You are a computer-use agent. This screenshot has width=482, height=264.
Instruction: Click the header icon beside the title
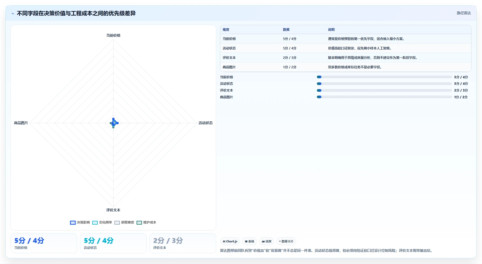click(x=13, y=13)
